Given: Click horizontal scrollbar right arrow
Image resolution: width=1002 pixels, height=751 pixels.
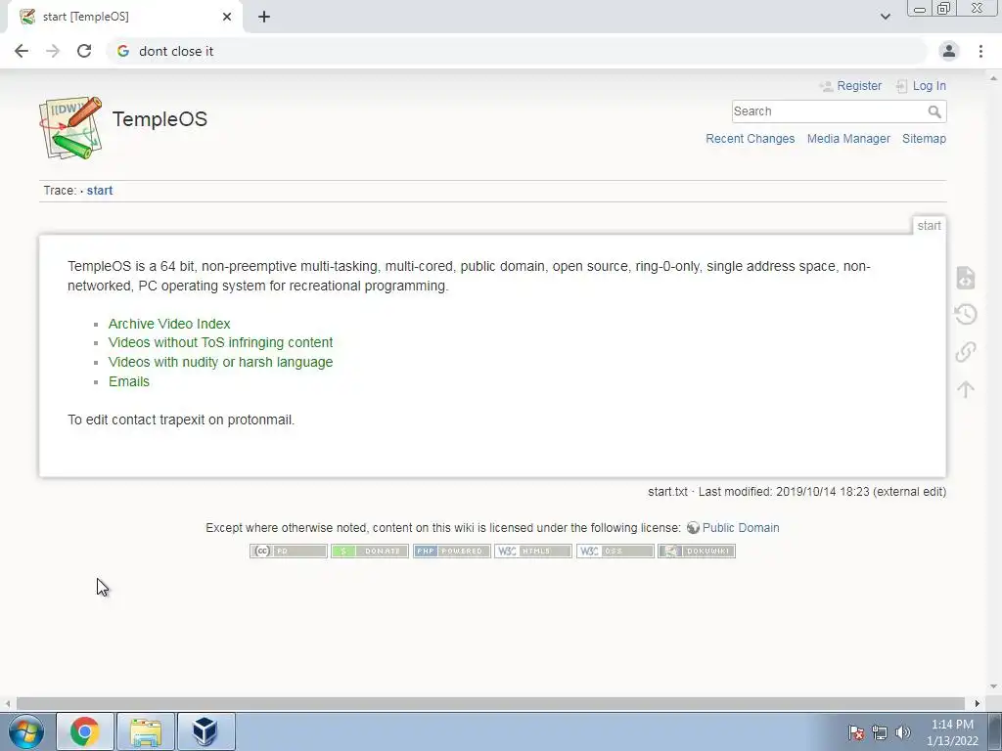Looking at the screenshot, I should (x=978, y=703).
